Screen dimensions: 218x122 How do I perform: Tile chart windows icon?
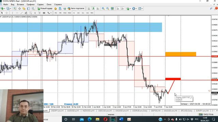click(112, 8)
